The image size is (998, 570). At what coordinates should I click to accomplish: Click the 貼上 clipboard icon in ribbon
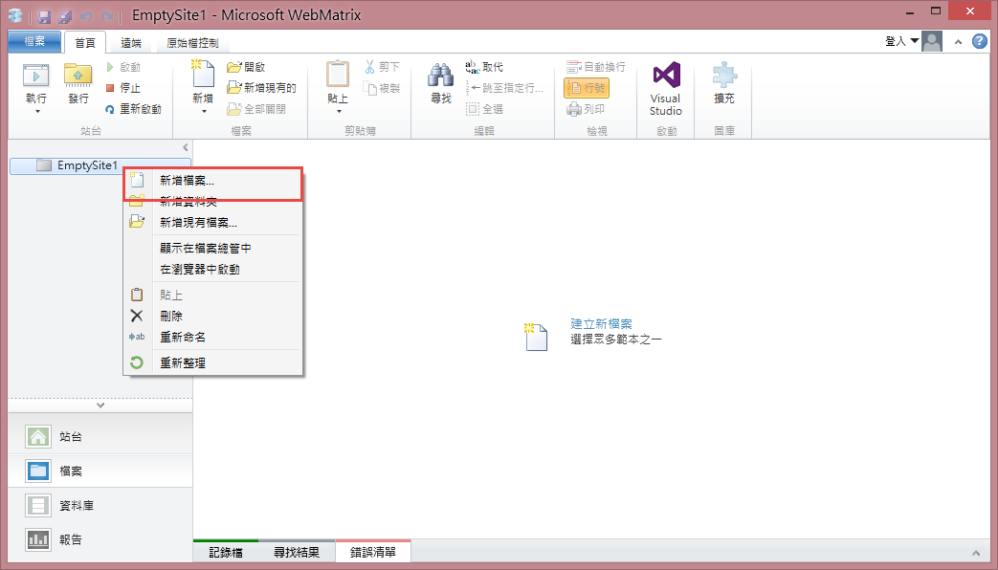338,75
